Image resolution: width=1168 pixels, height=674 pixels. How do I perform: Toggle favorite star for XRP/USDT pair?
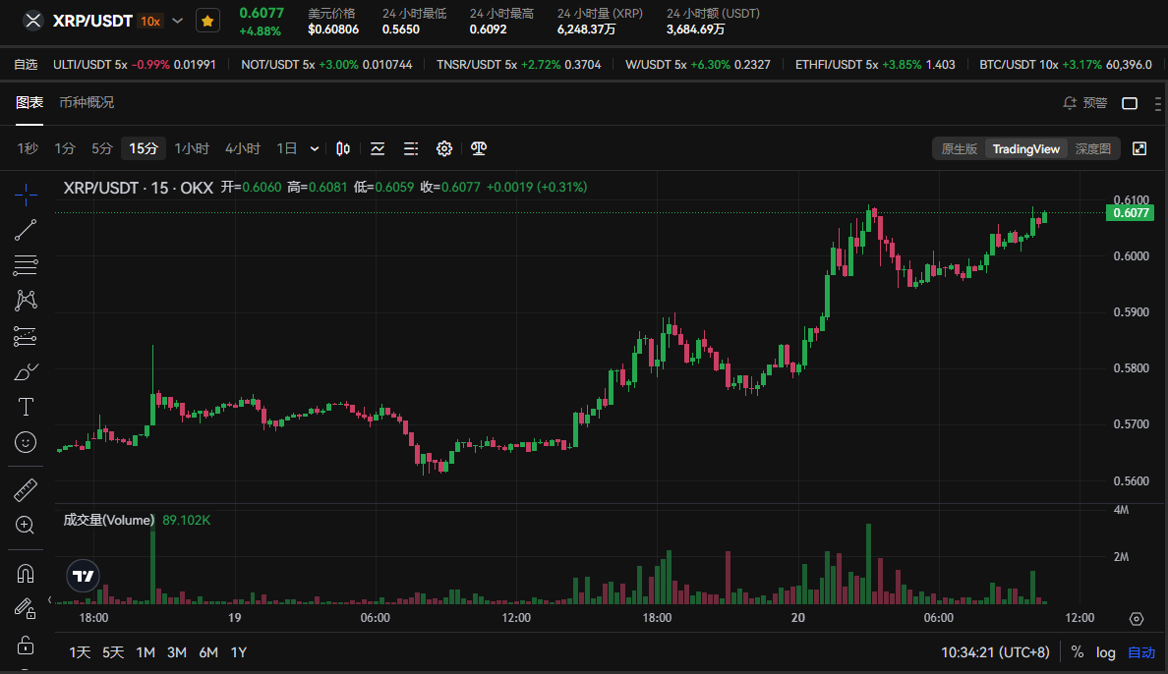click(x=207, y=20)
